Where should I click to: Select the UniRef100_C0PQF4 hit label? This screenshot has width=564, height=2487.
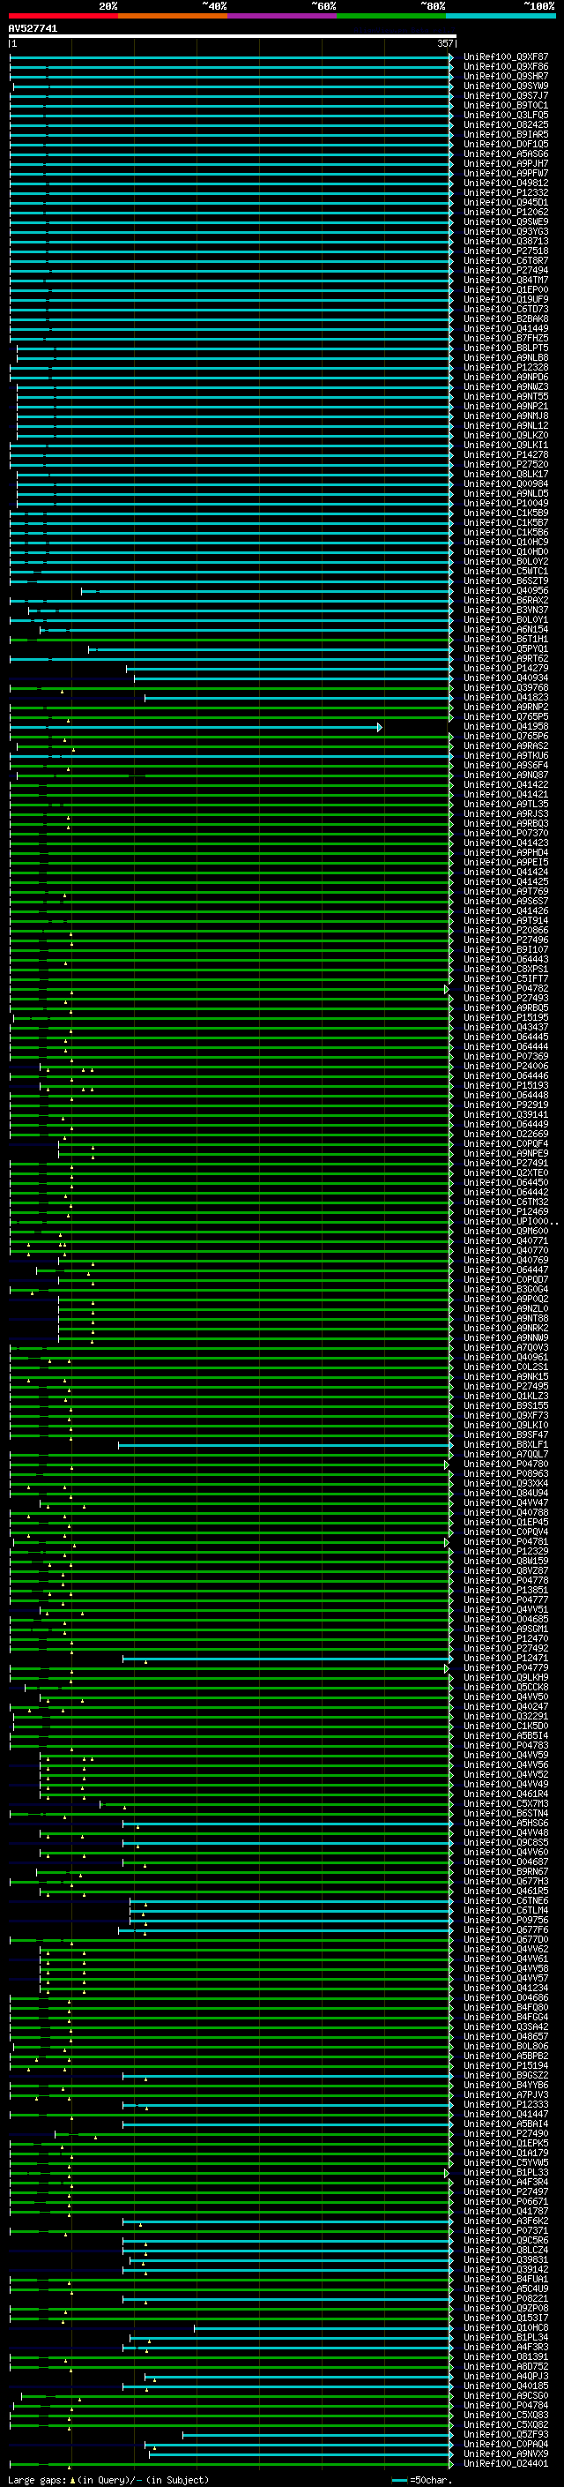(x=506, y=1144)
